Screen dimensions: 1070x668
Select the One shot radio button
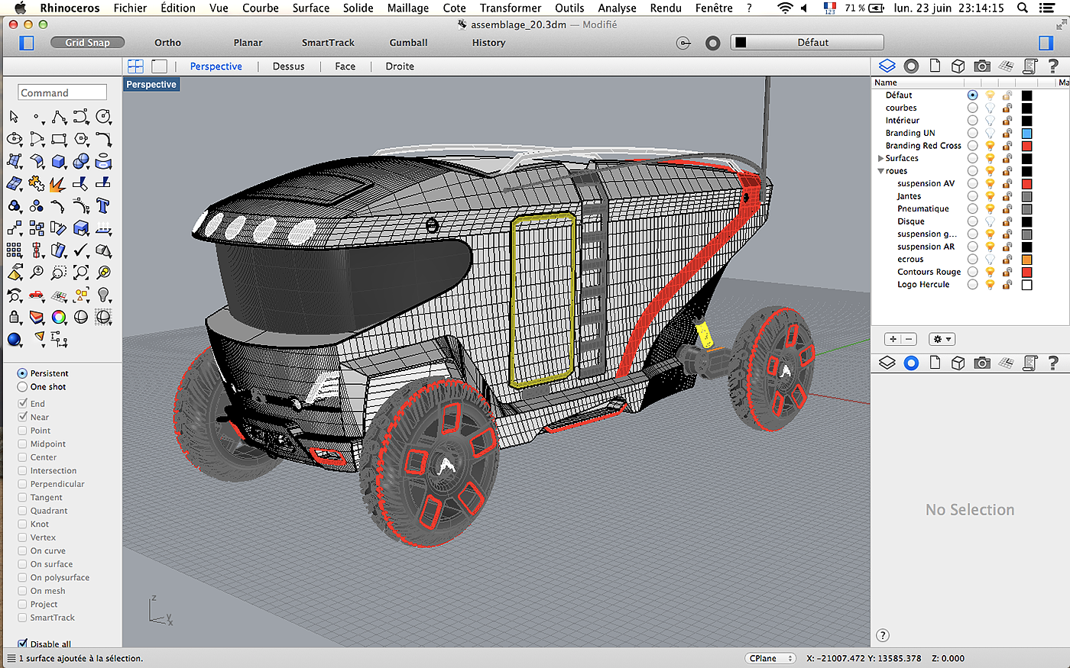(x=23, y=387)
